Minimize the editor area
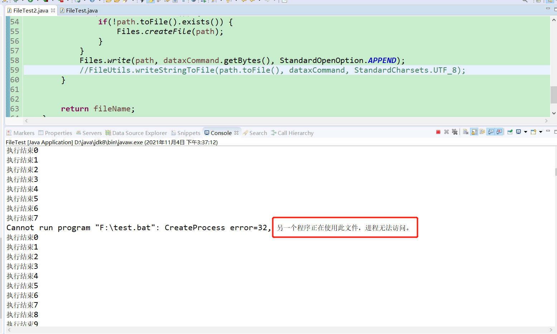This screenshot has height=334, width=557. tap(548, 8)
